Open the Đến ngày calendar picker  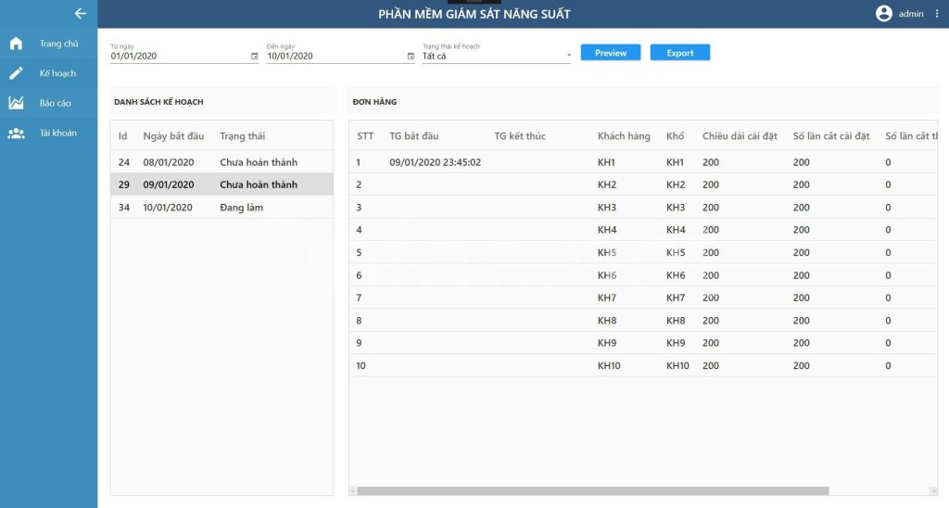[411, 57]
